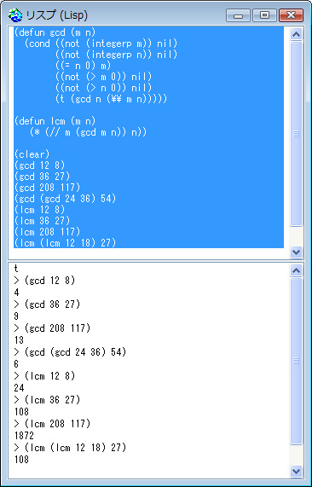This screenshot has height=487, width=312.
Task: Click the result 13 in output pane
Action: [x=19, y=340]
